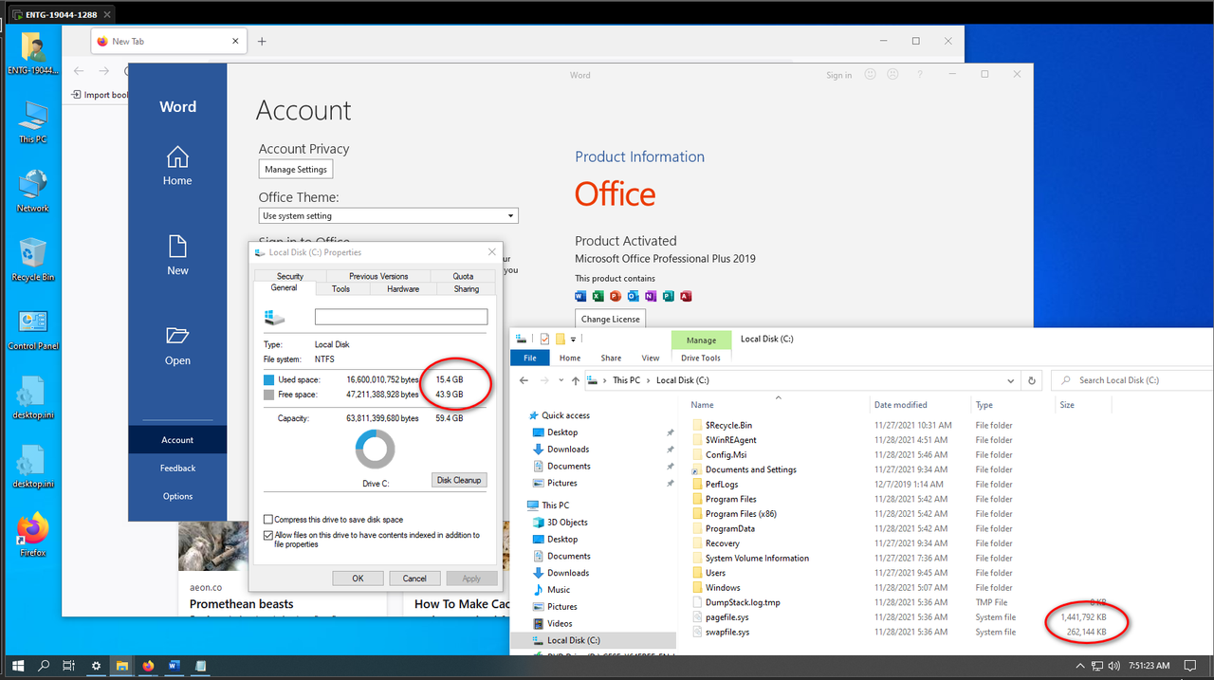Select Options in Word sidebar
This screenshot has height=680, width=1214.
click(x=177, y=496)
